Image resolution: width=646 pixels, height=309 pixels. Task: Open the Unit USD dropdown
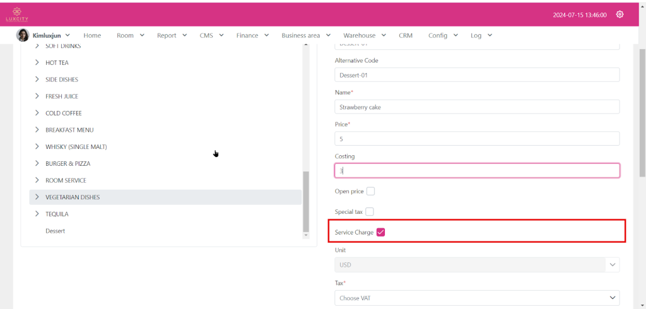tap(476, 265)
